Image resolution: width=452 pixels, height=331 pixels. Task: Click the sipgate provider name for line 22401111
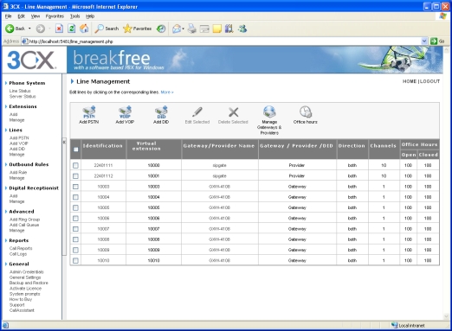(x=219, y=165)
